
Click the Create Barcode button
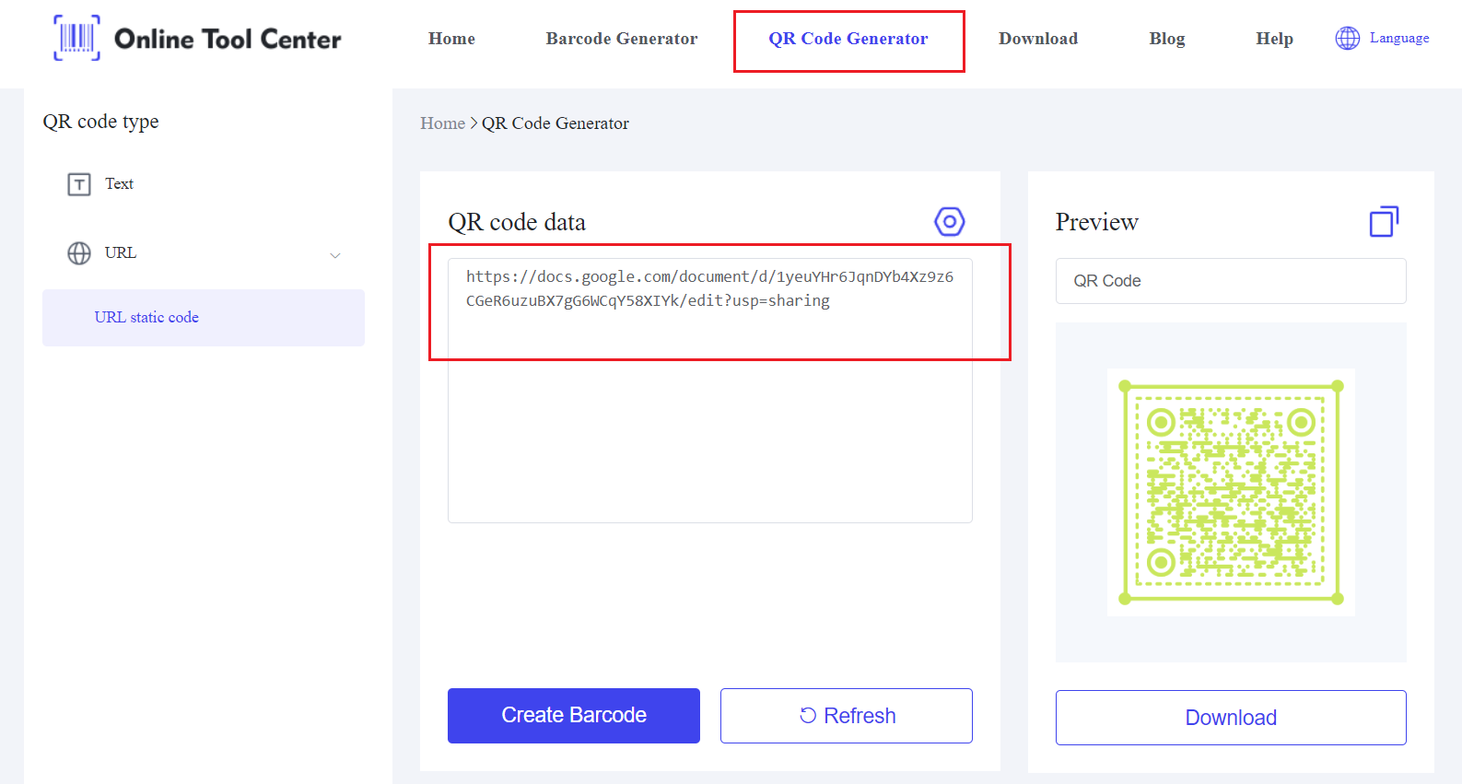click(x=574, y=716)
